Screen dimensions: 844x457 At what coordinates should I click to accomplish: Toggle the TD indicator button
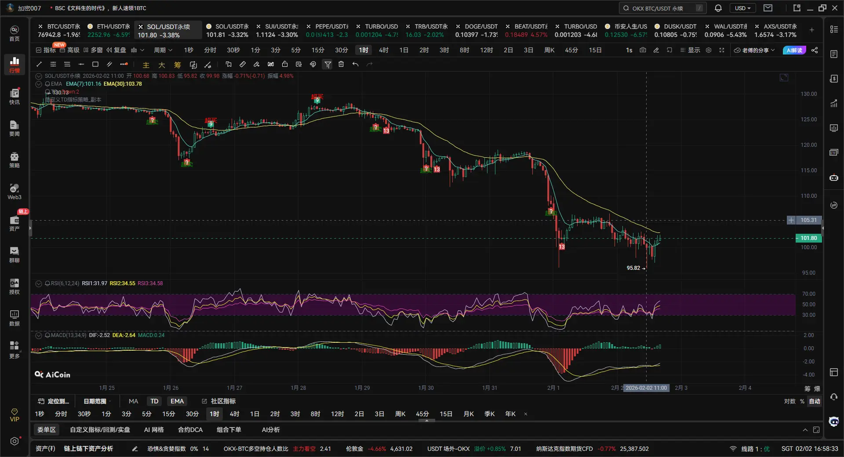pyautogui.click(x=154, y=401)
